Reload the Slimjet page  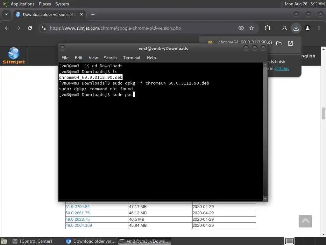point(30,28)
